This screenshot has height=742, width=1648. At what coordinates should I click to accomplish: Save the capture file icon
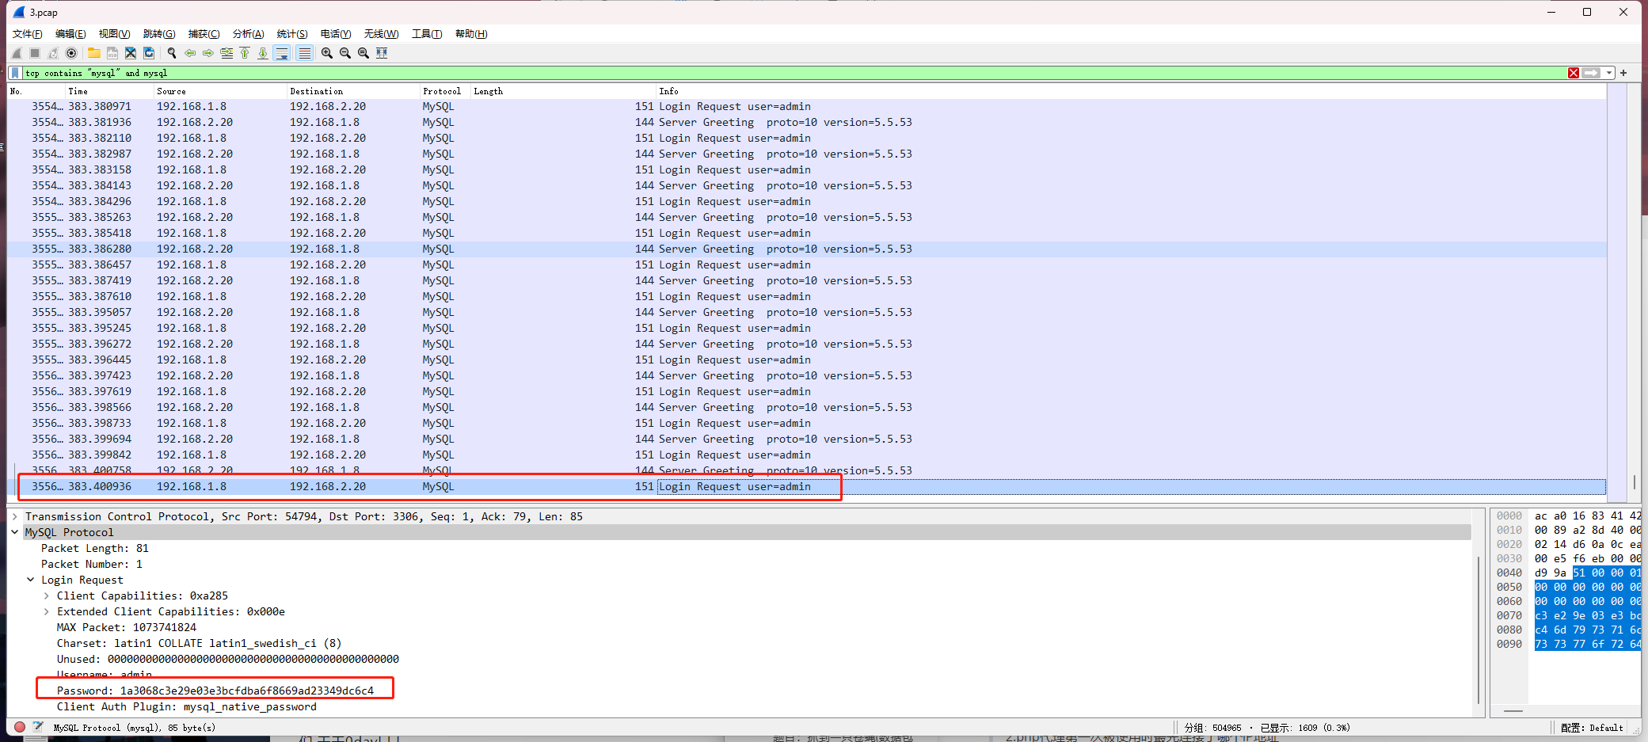[112, 53]
